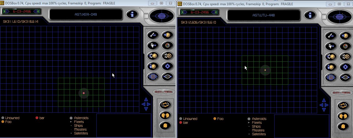Click the single head icon in right window
Viewport: 353px width, 138px height.
click(343, 127)
